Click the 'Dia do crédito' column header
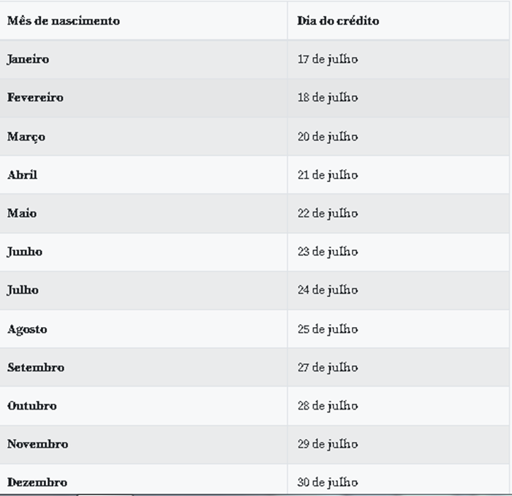 (x=338, y=20)
